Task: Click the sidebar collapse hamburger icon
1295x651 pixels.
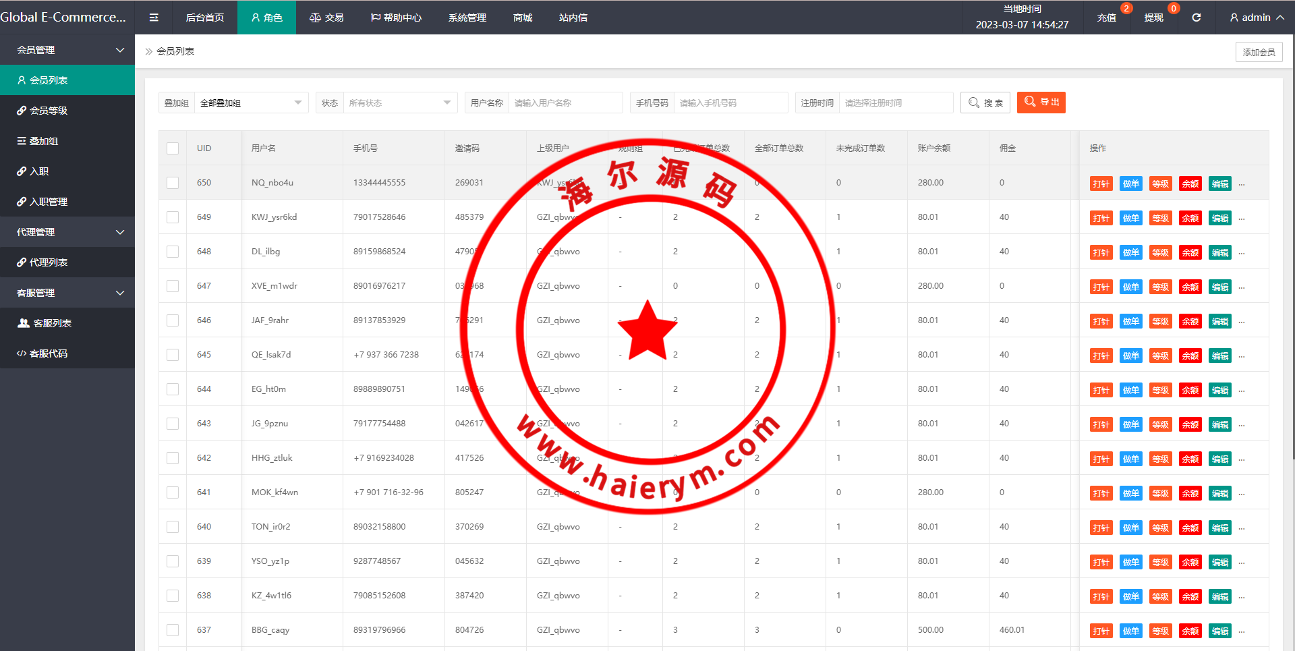Action: click(154, 18)
